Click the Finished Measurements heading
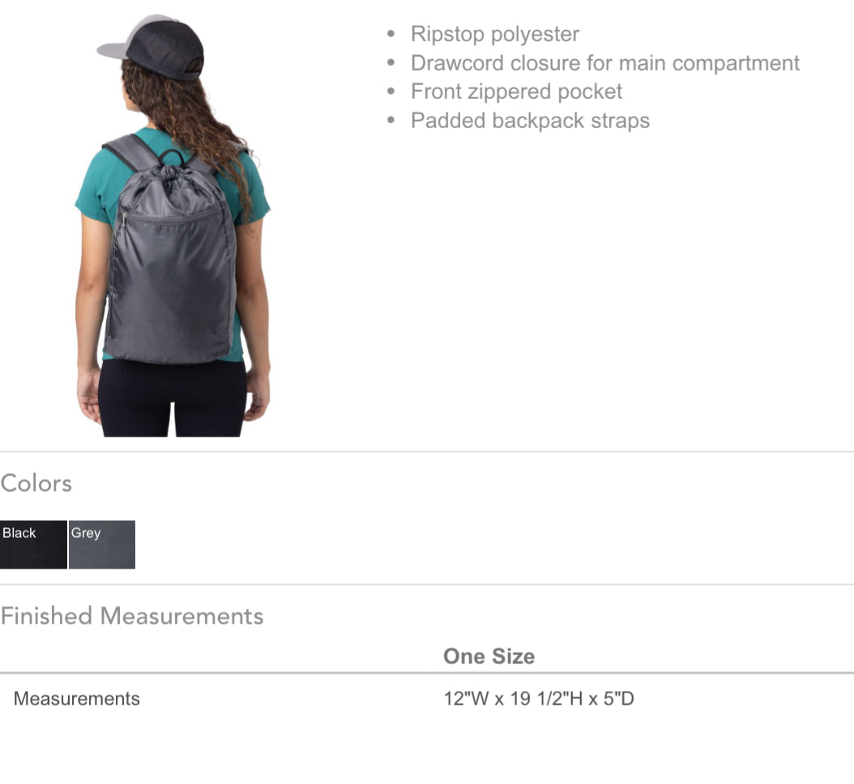This screenshot has width=854, height=784. (132, 616)
